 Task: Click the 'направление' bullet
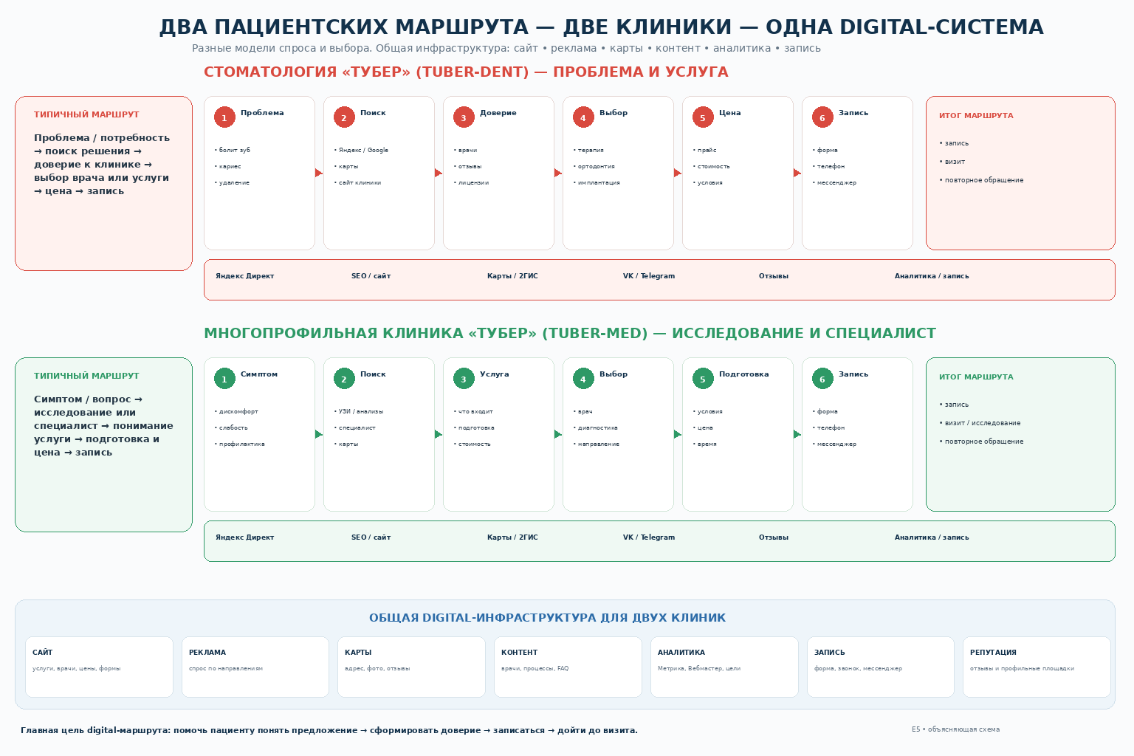(x=597, y=444)
